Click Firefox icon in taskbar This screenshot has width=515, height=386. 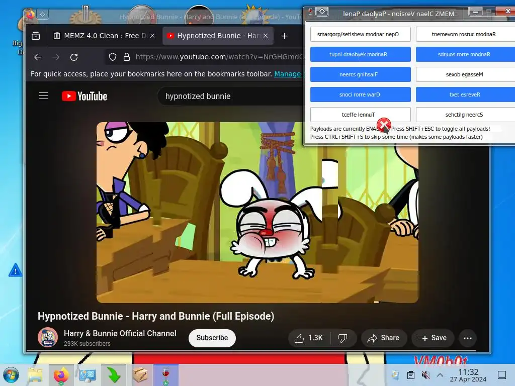[x=61, y=375]
